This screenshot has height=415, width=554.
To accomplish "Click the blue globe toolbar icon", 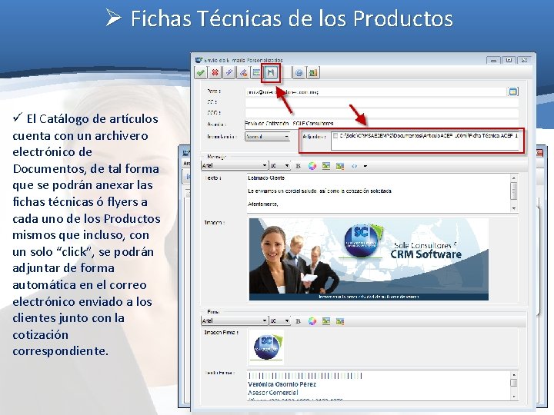I will click(x=299, y=73).
